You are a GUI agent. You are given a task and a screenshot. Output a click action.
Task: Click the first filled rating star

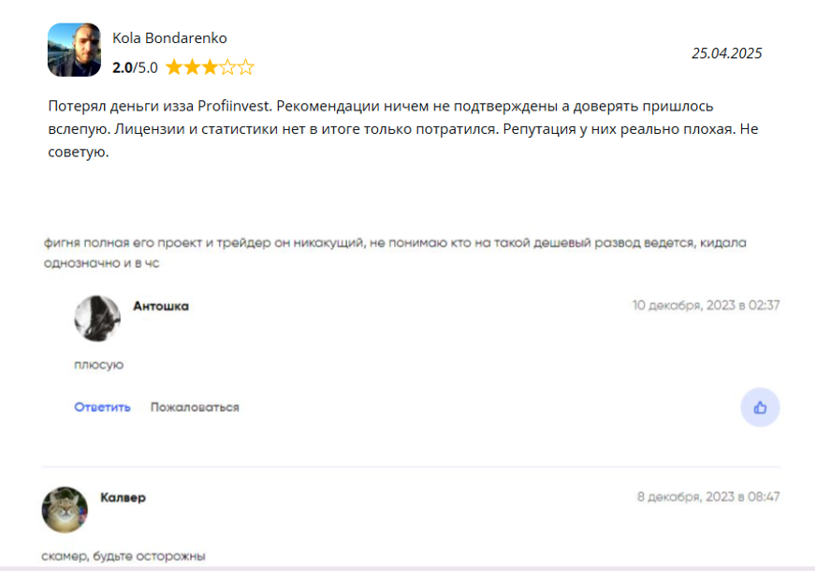coord(172,66)
